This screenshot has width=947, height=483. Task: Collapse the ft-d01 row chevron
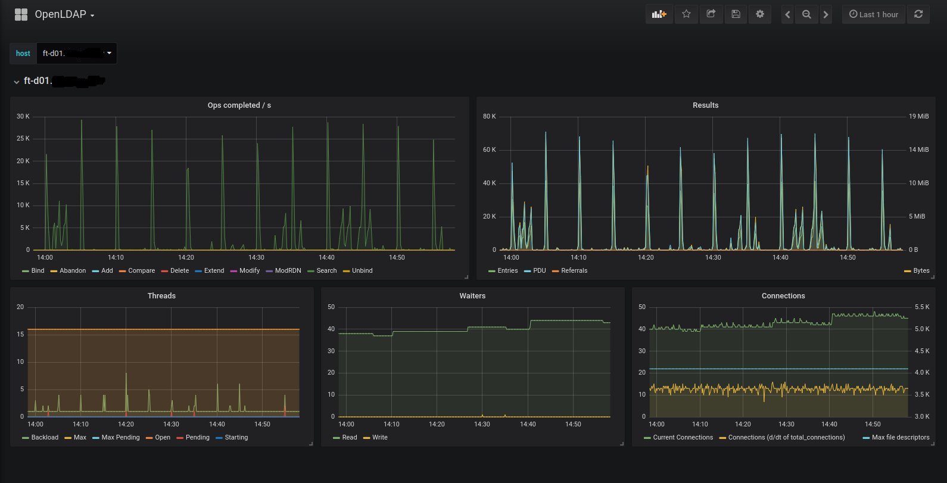point(16,82)
